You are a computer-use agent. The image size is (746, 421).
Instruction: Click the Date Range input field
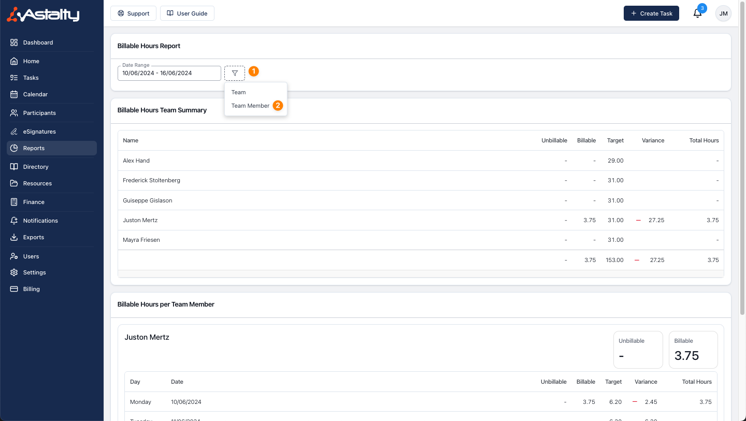tap(169, 74)
